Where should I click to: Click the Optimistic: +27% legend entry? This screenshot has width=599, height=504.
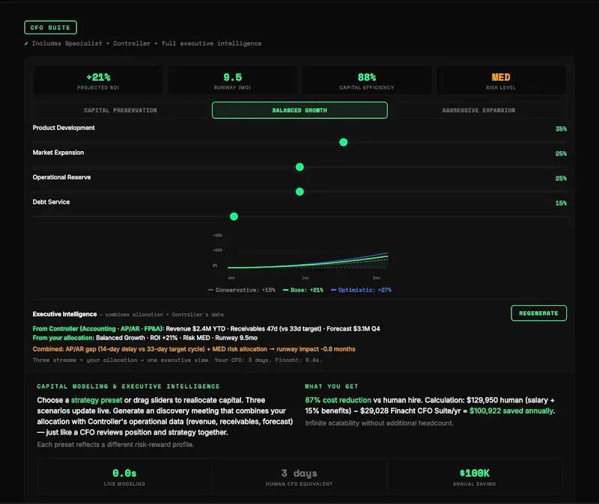[x=361, y=290]
